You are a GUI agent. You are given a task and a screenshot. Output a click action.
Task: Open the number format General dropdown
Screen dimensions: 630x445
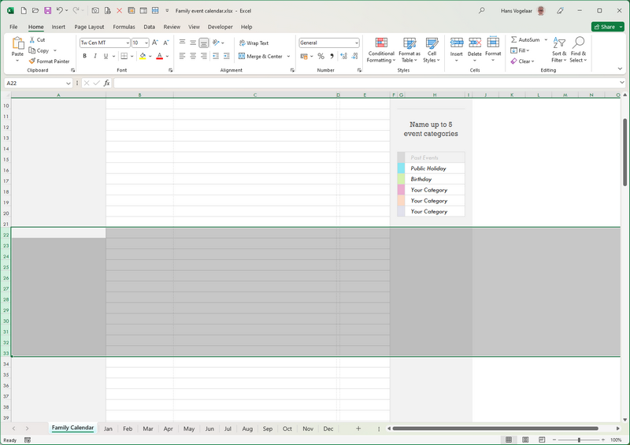[x=357, y=43]
